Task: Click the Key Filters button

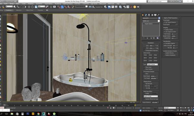Action: coord(171,110)
